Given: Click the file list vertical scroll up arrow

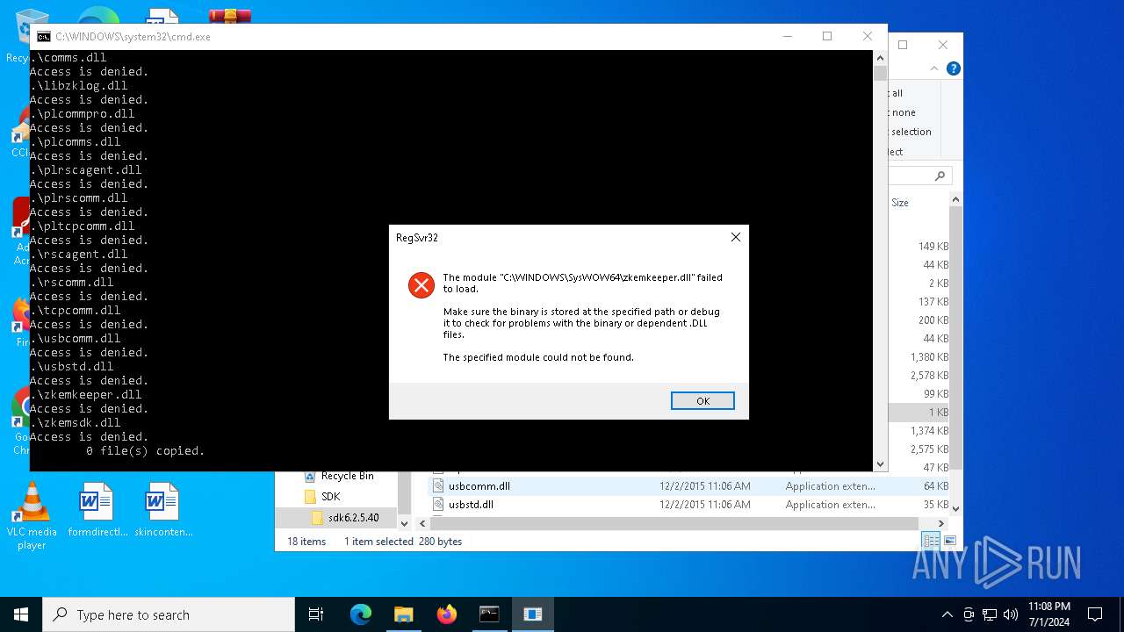Looking at the screenshot, I should (956, 201).
